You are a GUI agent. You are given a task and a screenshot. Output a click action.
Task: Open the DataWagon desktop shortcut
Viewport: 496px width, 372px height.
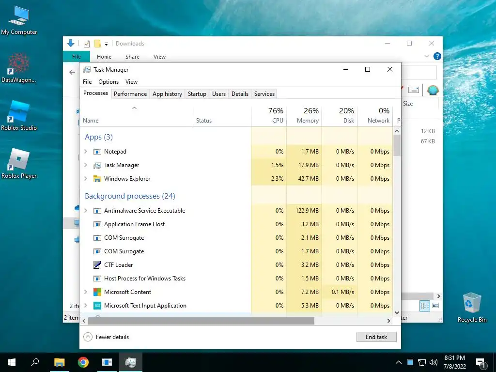(19, 68)
